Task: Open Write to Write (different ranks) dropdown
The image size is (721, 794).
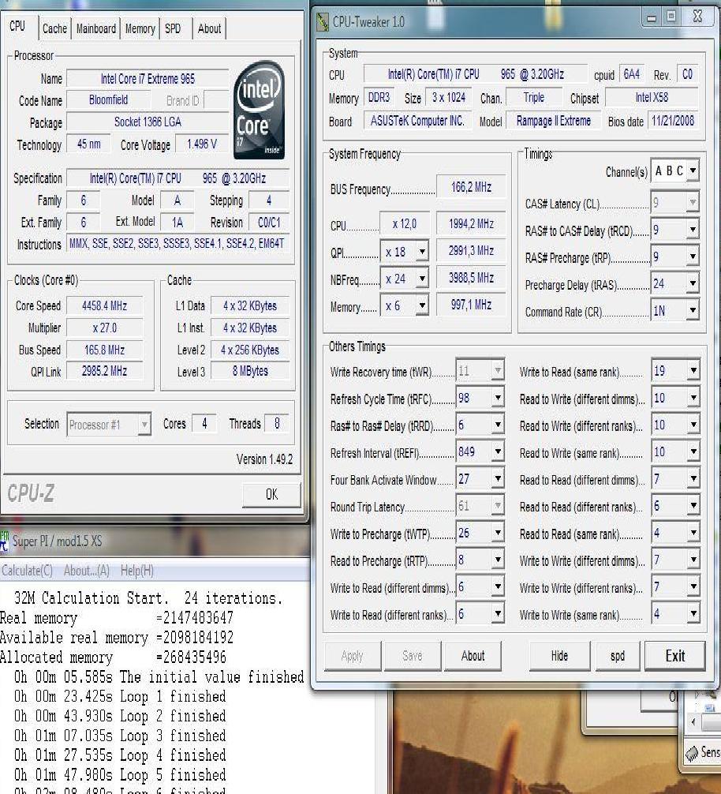Action: click(693, 587)
